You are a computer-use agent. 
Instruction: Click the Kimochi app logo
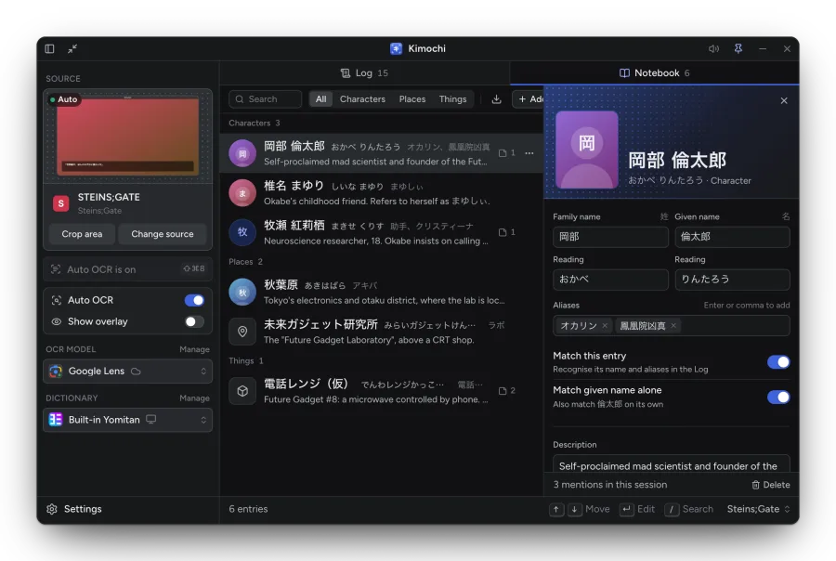(x=396, y=48)
